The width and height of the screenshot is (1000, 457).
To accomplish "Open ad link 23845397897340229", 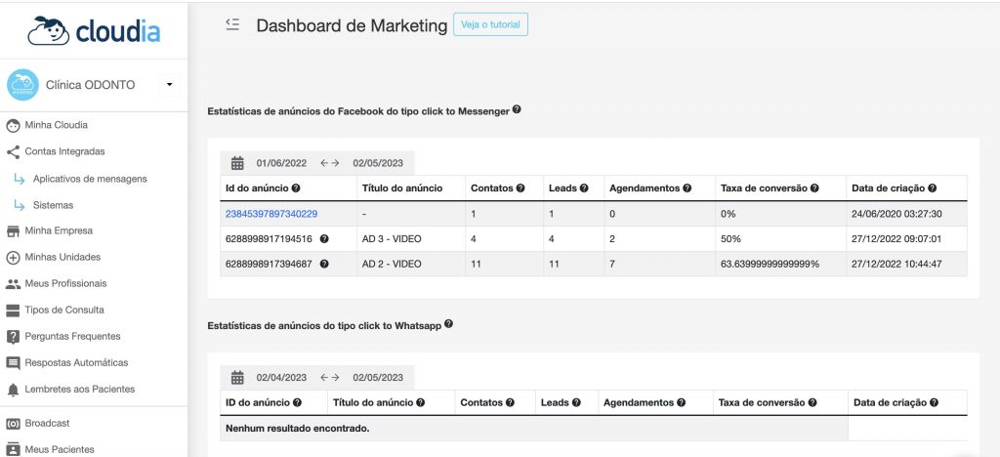I will click(271, 214).
